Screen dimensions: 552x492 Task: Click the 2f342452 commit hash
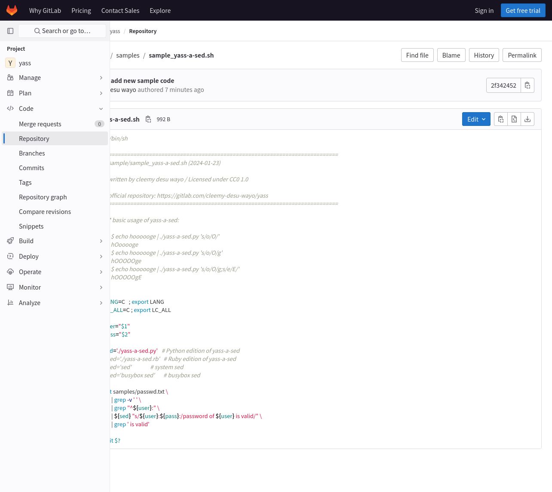(503, 86)
